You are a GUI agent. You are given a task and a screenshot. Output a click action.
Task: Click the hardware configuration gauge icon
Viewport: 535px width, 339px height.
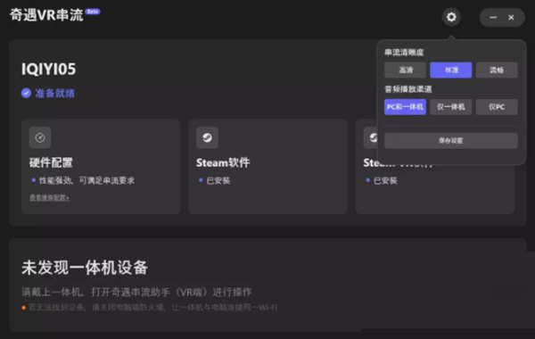tap(40, 137)
